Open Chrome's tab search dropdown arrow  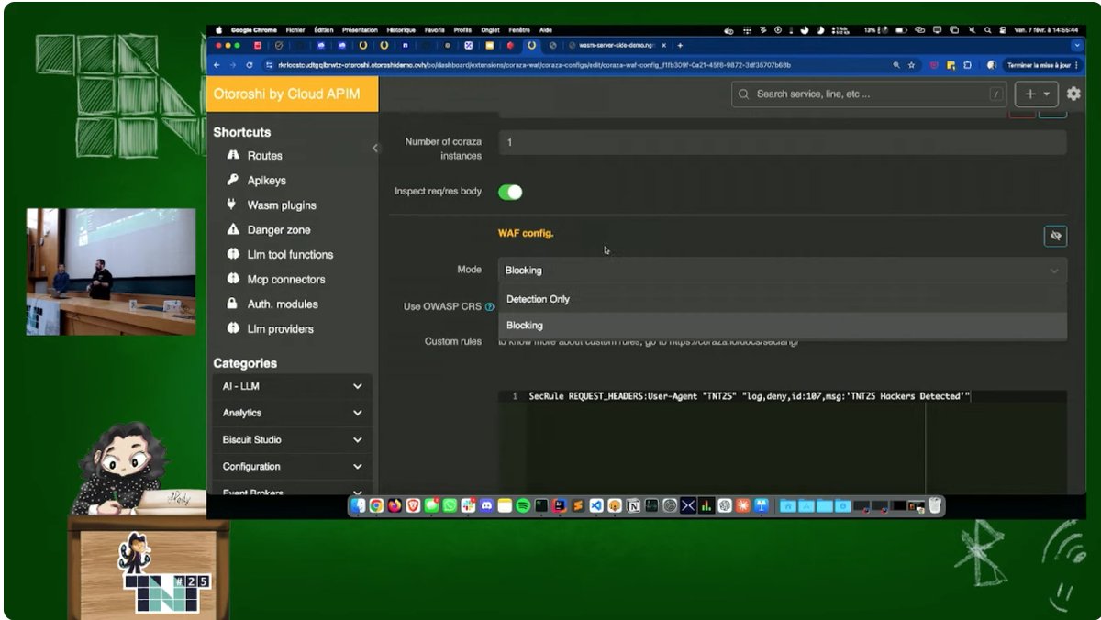1076,45
